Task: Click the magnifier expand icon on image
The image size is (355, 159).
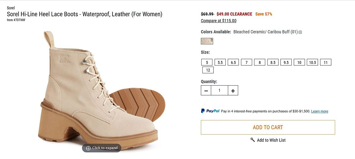Action: point(88,148)
